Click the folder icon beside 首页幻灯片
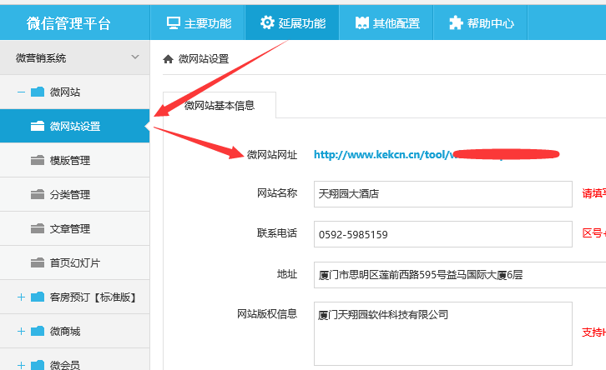Screen dimensions: 606x370 [x=37, y=263]
